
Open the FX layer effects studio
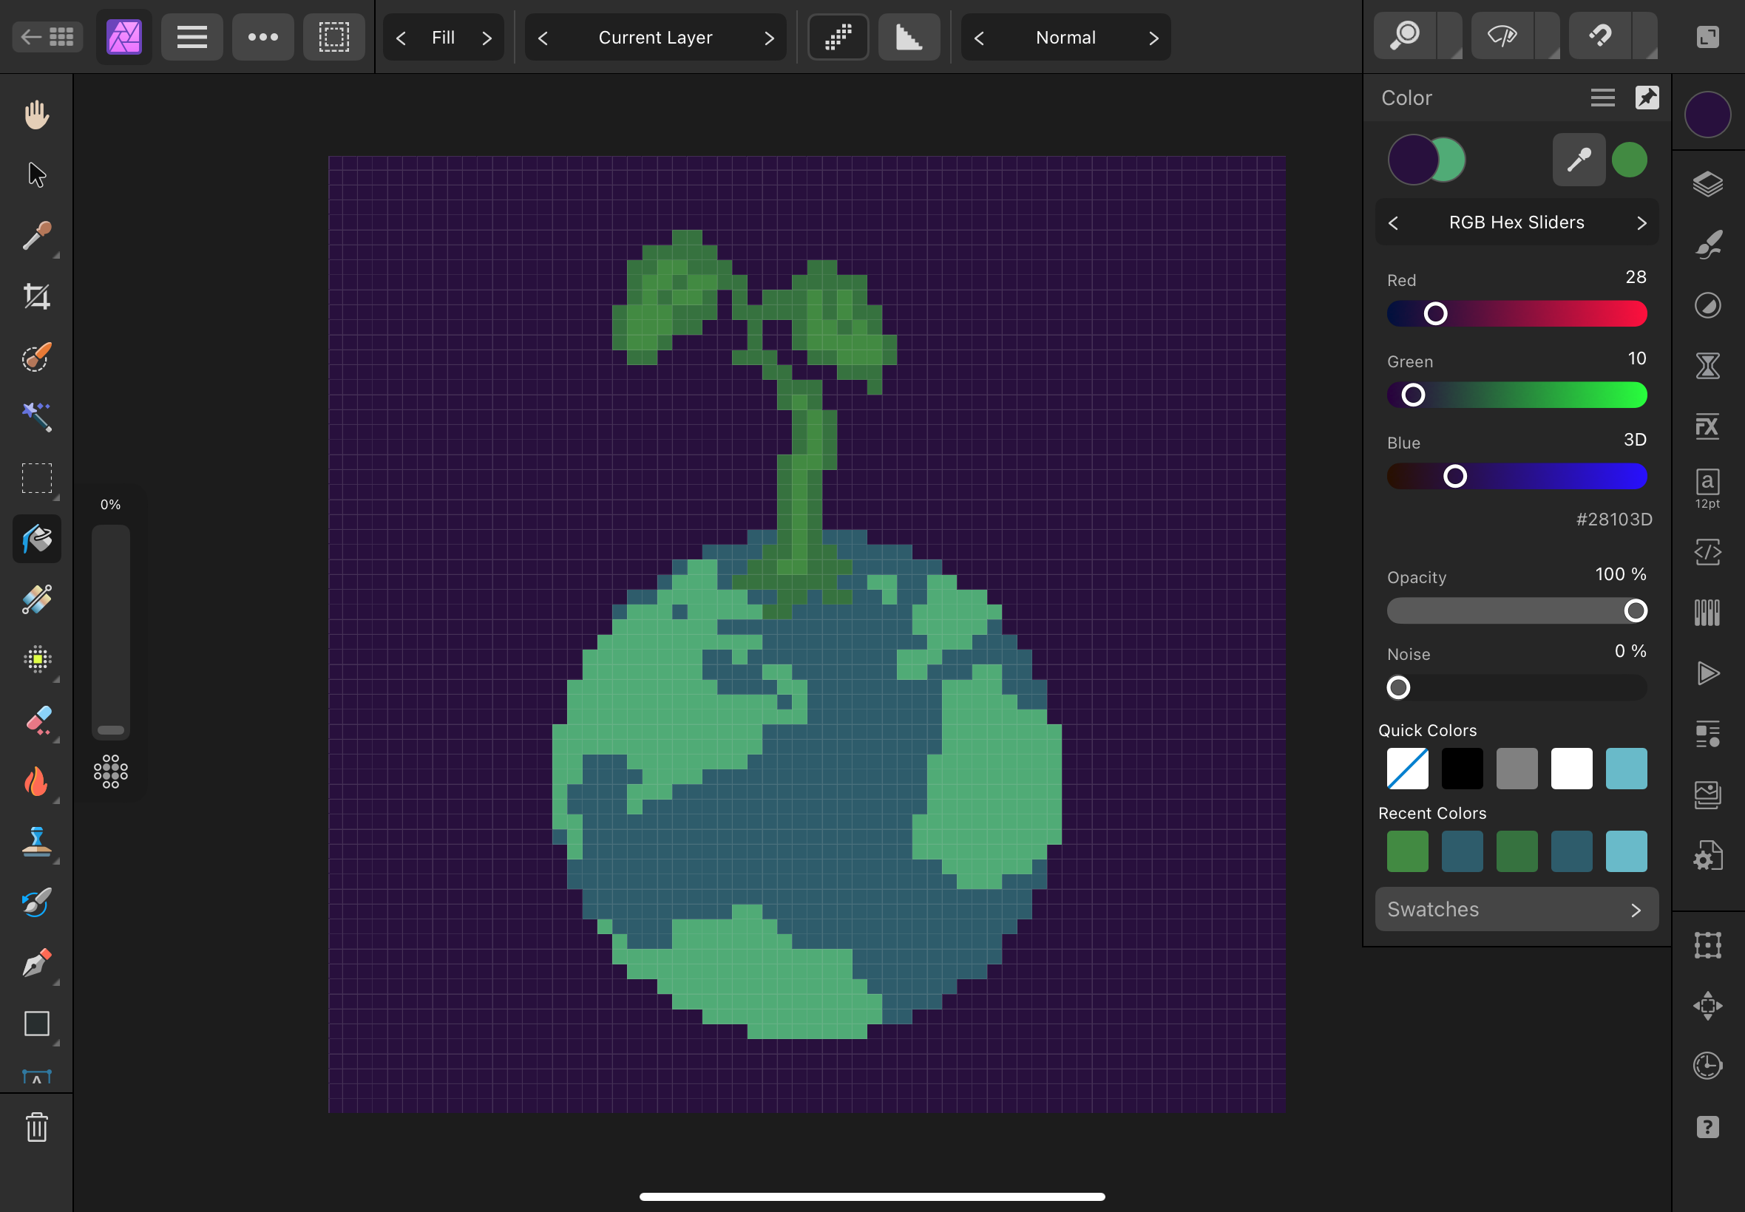tap(1707, 426)
